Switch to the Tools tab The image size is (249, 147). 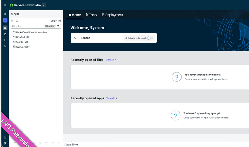91,15
